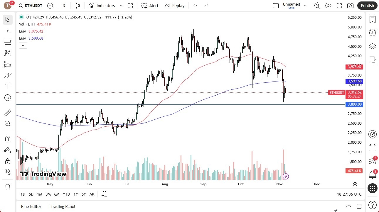Select the Text annotation tool

click(8, 87)
